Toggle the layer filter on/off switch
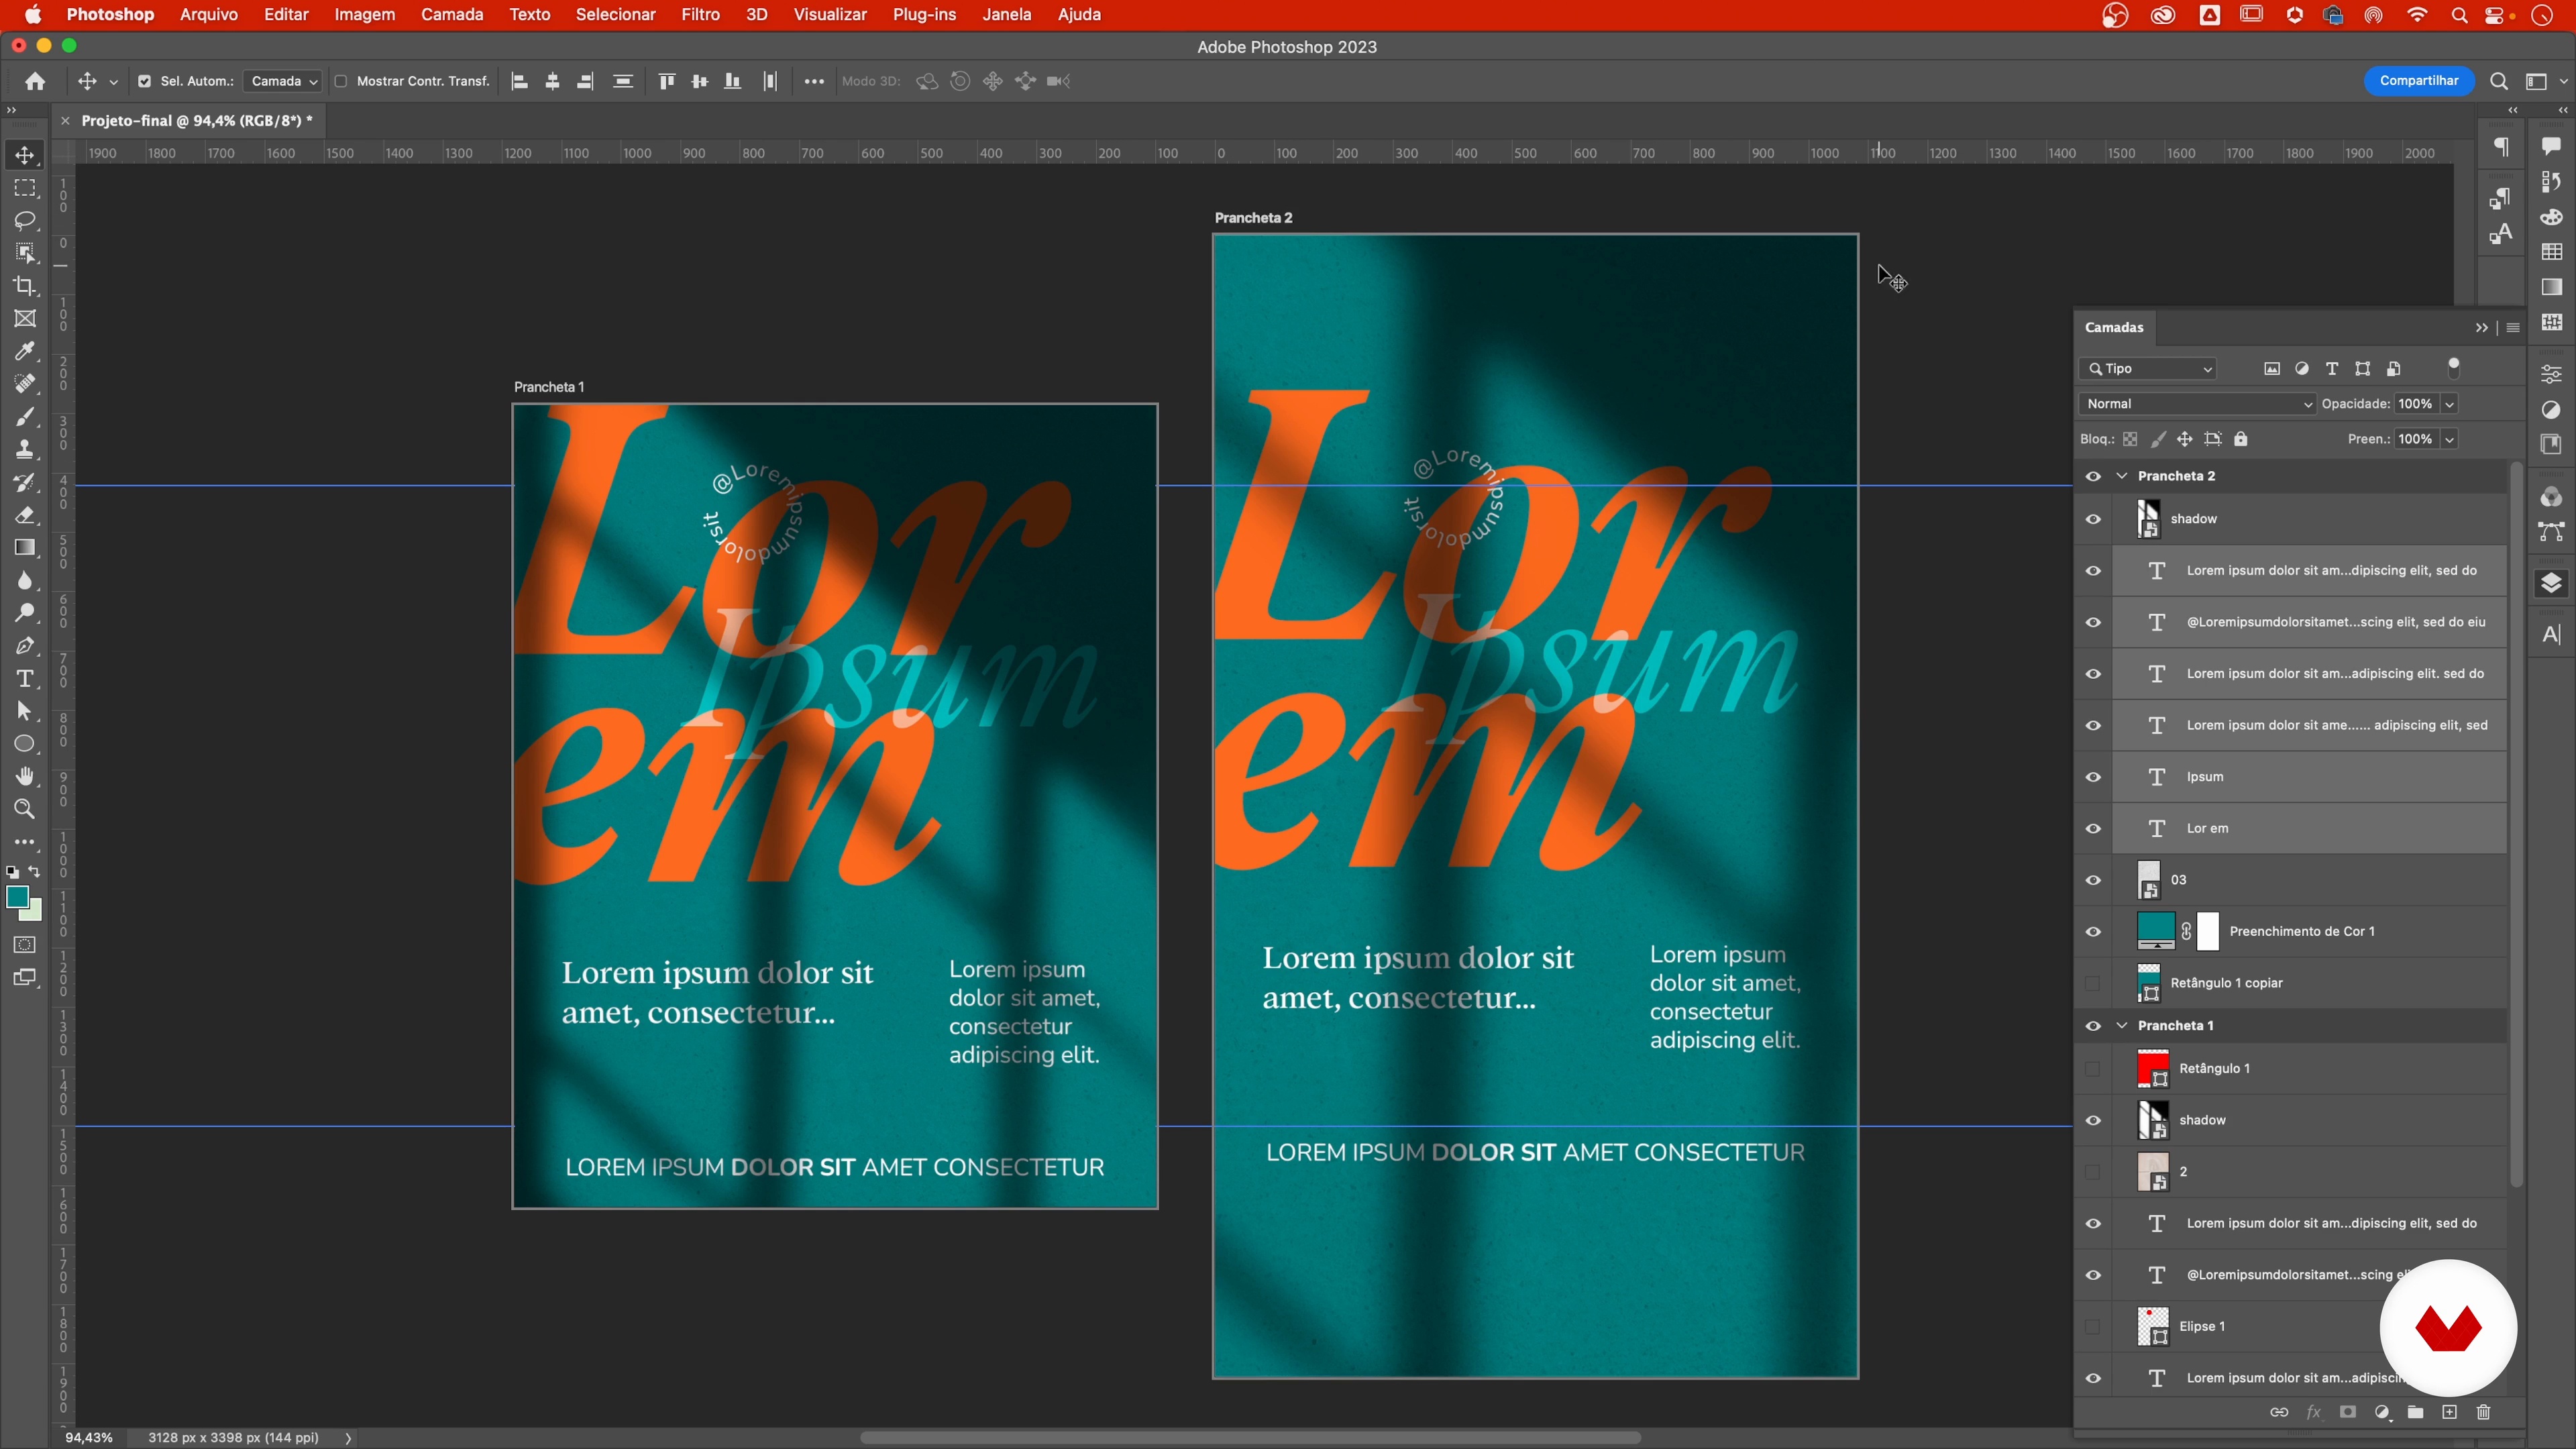This screenshot has width=2576, height=1449. (2453, 368)
